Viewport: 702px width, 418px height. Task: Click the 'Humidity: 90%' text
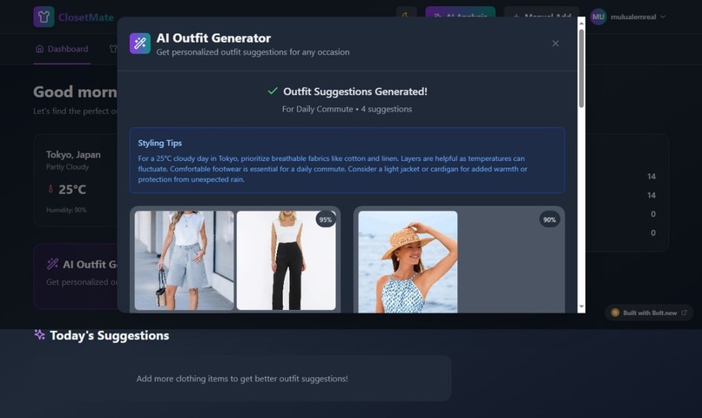point(66,210)
